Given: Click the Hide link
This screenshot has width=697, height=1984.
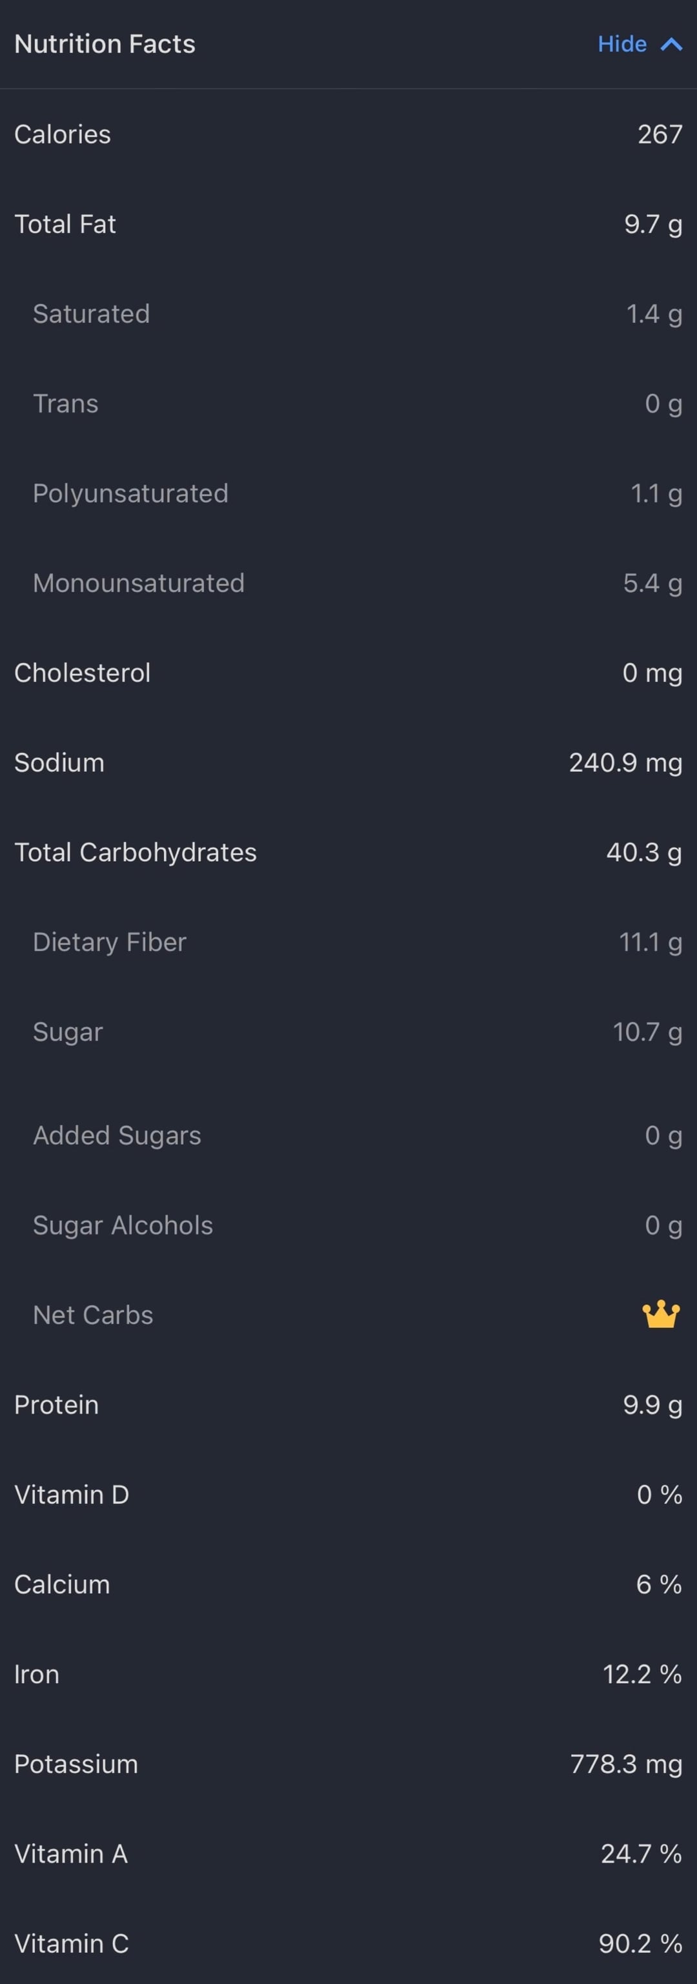Looking at the screenshot, I should coord(621,44).
